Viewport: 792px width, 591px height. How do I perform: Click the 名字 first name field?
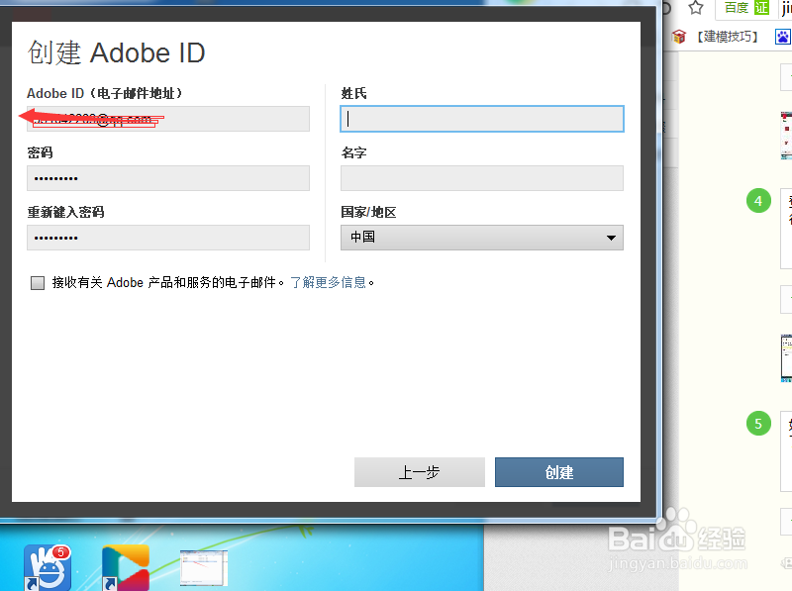click(x=482, y=178)
